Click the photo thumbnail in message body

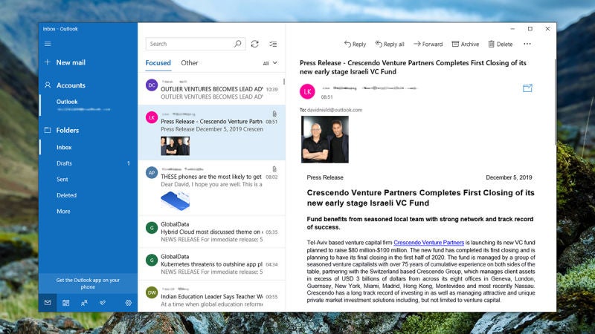point(325,140)
